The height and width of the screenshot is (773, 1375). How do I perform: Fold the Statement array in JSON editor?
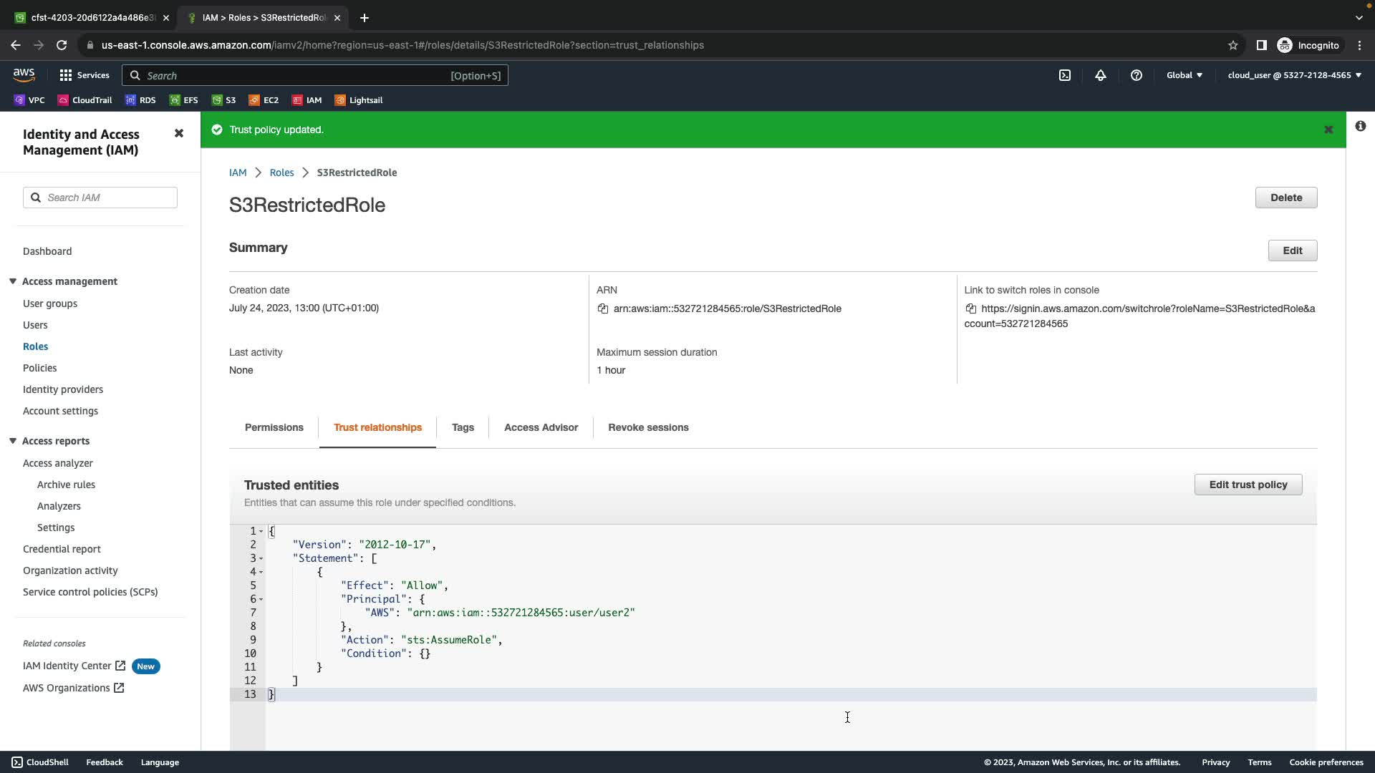point(261,558)
